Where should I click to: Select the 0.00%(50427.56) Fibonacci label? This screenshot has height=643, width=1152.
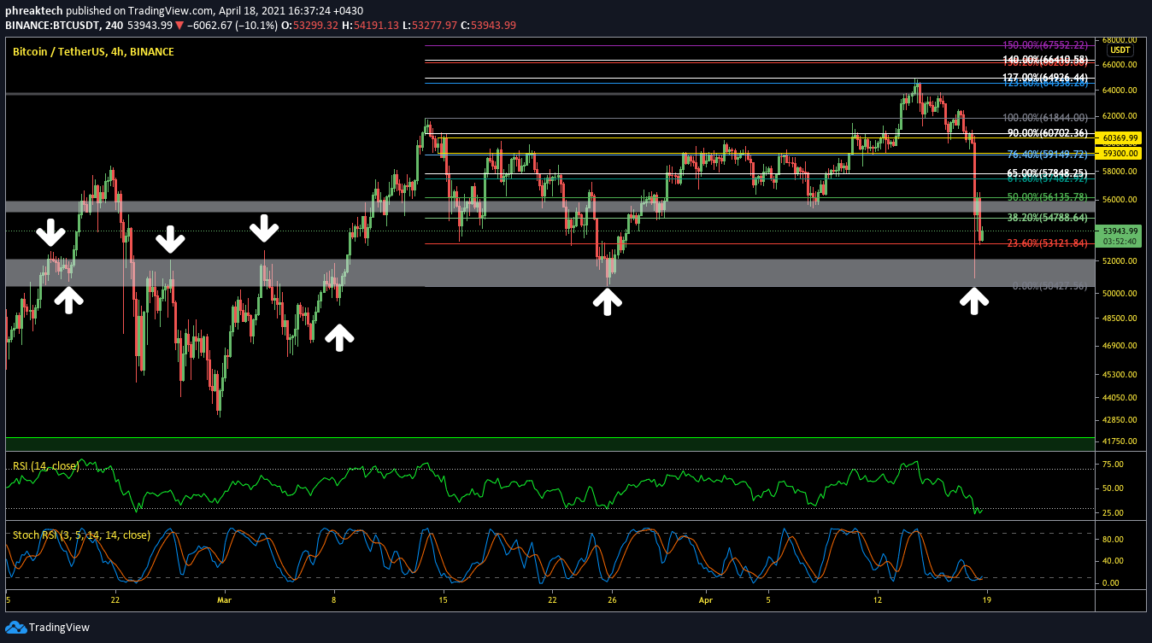[1049, 287]
